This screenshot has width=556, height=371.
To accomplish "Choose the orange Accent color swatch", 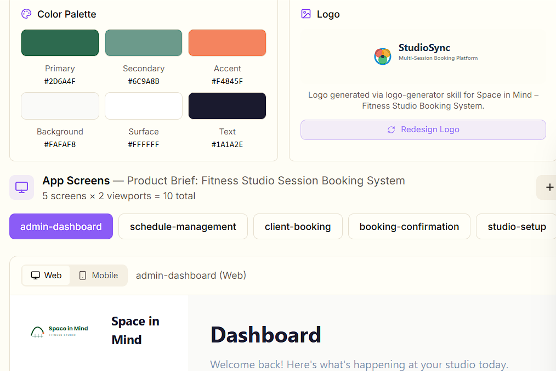I will click(227, 43).
